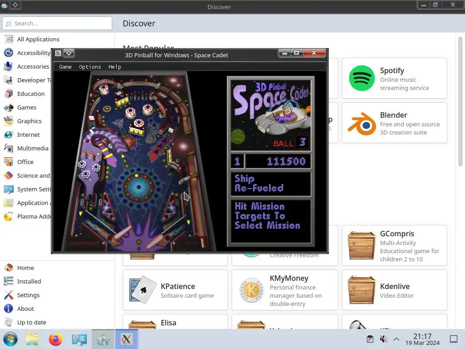Switch to the X11 Pinball taskbar entry

click(x=127, y=339)
